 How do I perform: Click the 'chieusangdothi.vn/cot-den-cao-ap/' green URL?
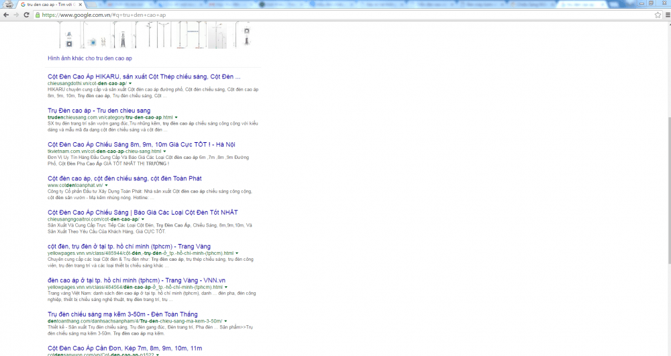pos(87,83)
